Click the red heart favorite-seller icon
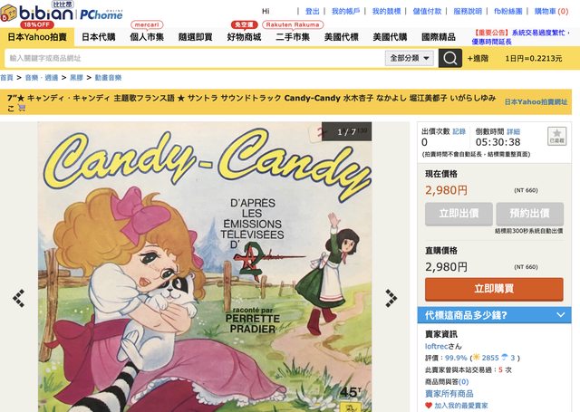 click(429, 406)
